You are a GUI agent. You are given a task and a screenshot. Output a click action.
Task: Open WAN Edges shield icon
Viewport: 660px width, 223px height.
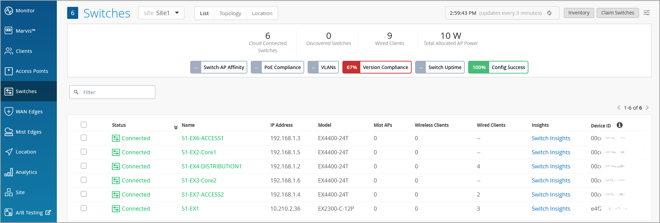click(x=9, y=112)
